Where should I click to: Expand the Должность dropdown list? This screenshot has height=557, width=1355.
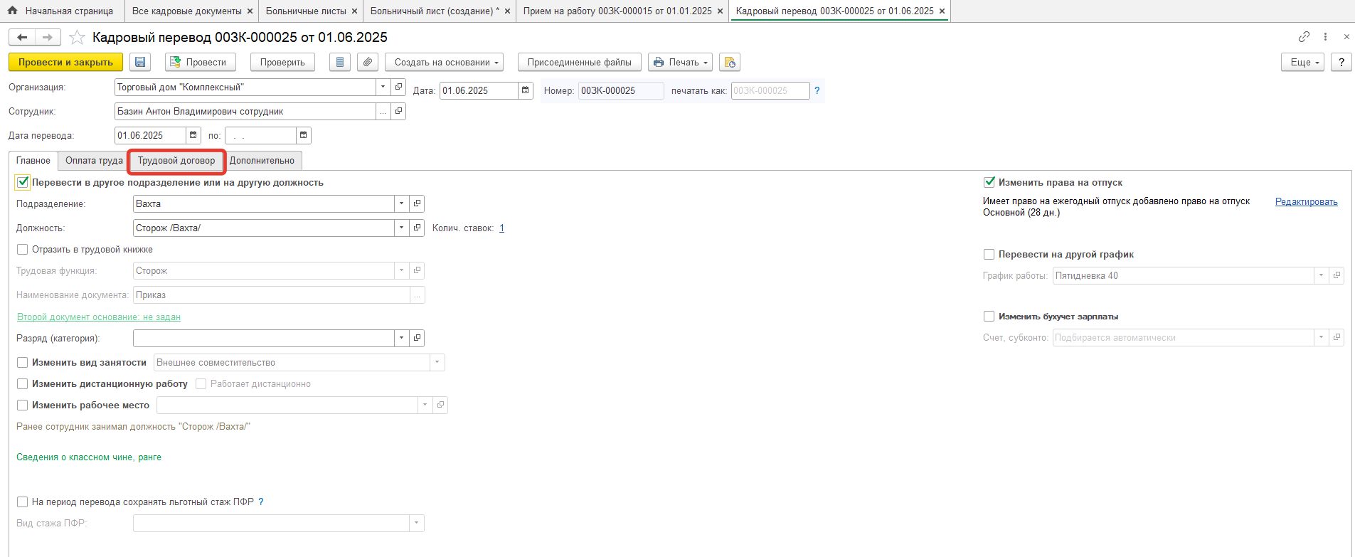coord(402,228)
